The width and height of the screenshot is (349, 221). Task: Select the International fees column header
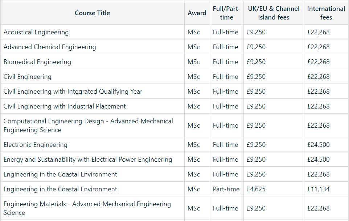pyautogui.click(x=326, y=13)
